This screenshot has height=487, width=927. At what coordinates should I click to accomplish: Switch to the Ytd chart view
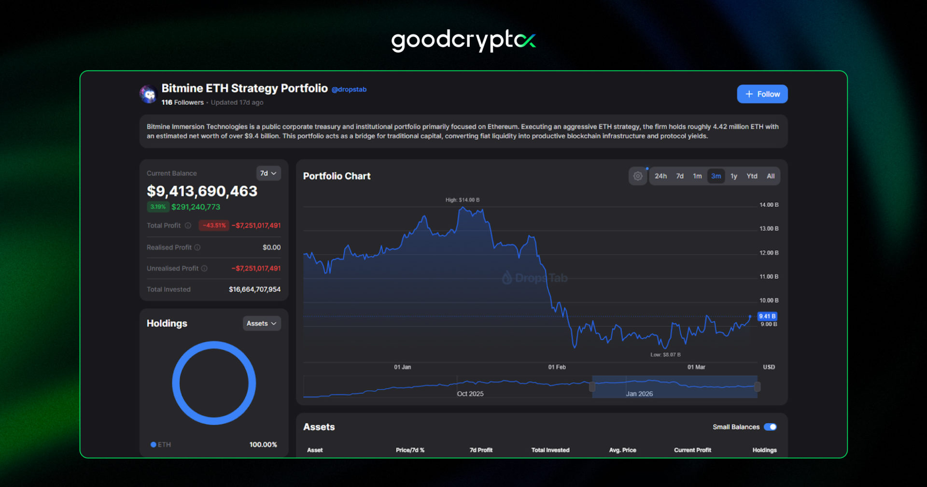pyautogui.click(x=752, y=176)
